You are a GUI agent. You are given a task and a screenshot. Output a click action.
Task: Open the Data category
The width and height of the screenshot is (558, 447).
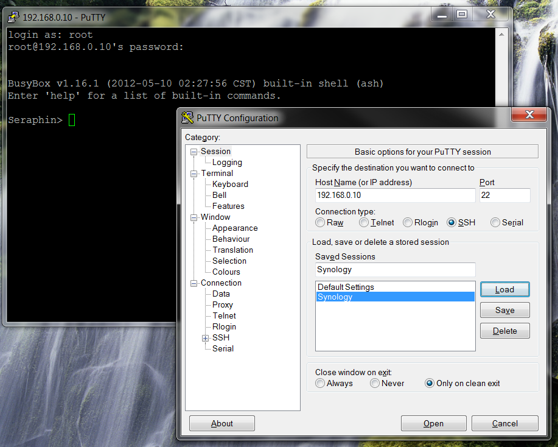[221, 294]
